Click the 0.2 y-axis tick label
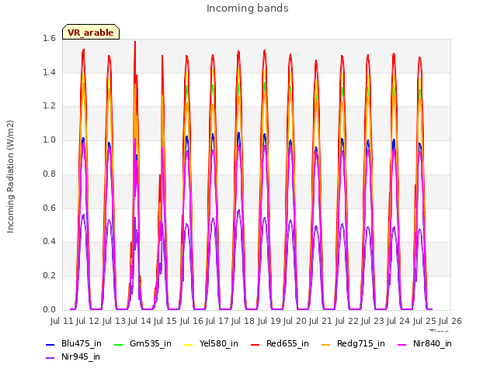 (x=49, y=276)
